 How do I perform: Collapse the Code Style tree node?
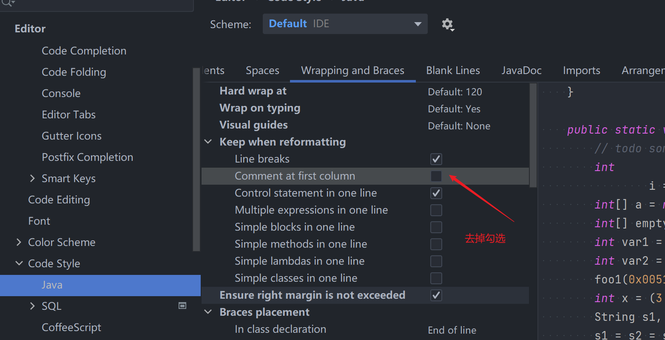pyautogui.click(x=19, y=263)
